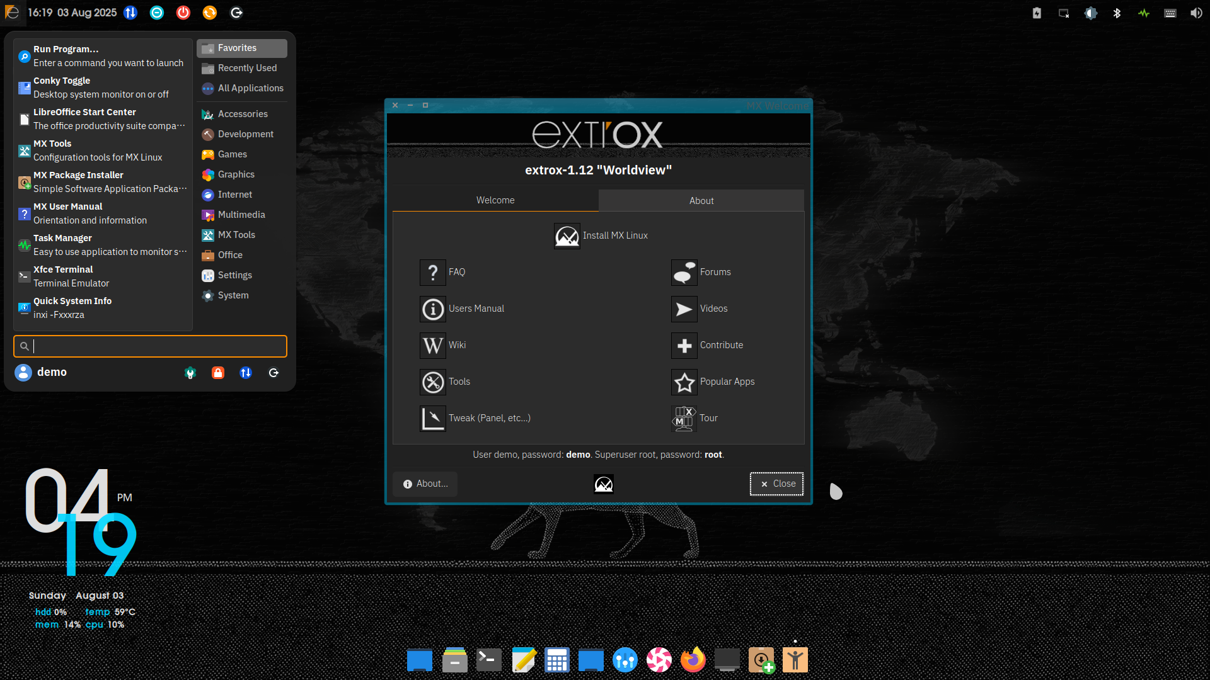Open the volume speaker tray icon
The width and height of the screenshot is (1210, 680).
point(1196,13)
